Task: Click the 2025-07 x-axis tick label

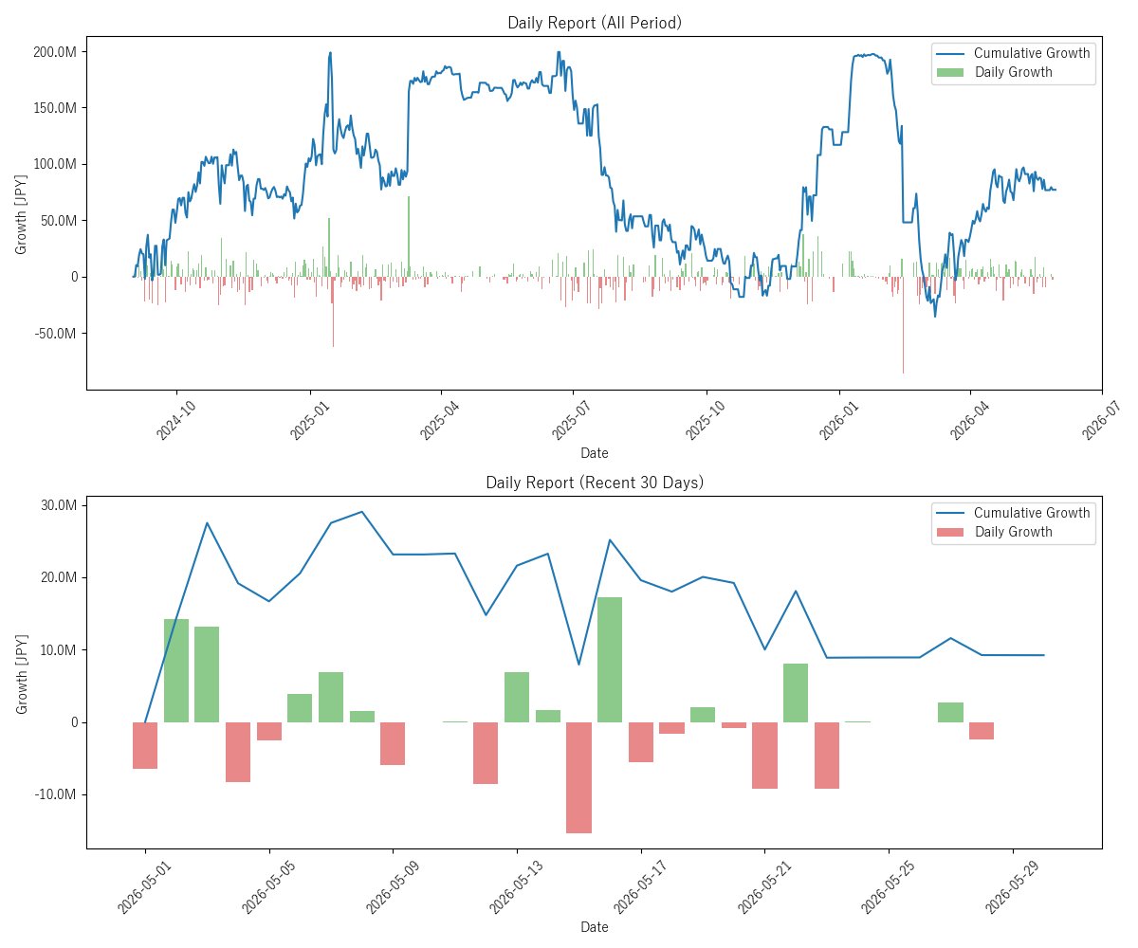Action: (573, 418)
